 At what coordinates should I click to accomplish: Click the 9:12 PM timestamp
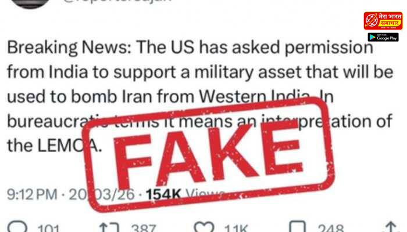click(x=32, y=194)
